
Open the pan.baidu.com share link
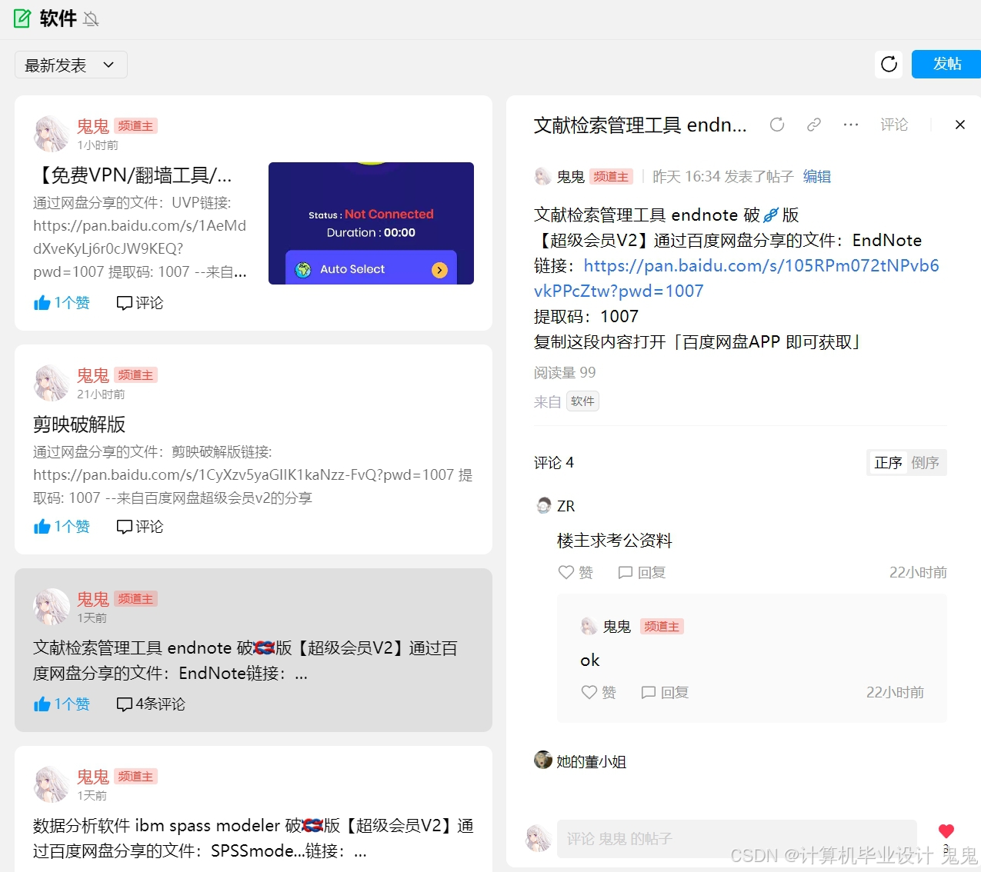pyautogui.click(x=736, y=278)
